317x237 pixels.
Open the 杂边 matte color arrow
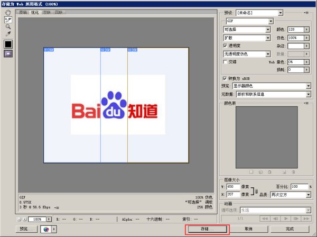(x=306, y=46)
